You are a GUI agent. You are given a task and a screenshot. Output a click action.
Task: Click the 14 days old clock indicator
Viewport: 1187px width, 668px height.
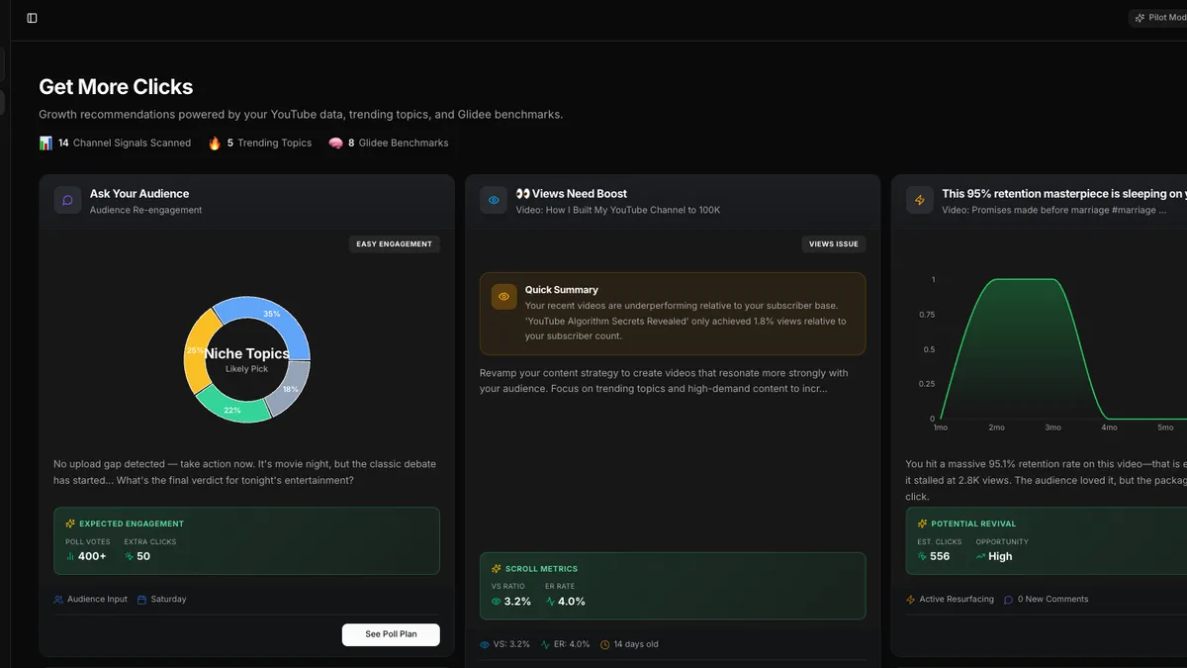click(629, 644)
